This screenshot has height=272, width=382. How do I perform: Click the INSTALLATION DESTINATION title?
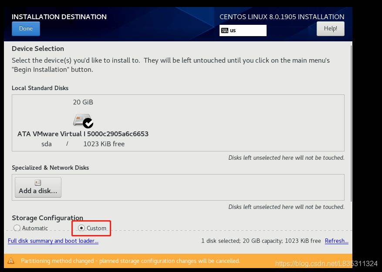click(x=59, y=17)
